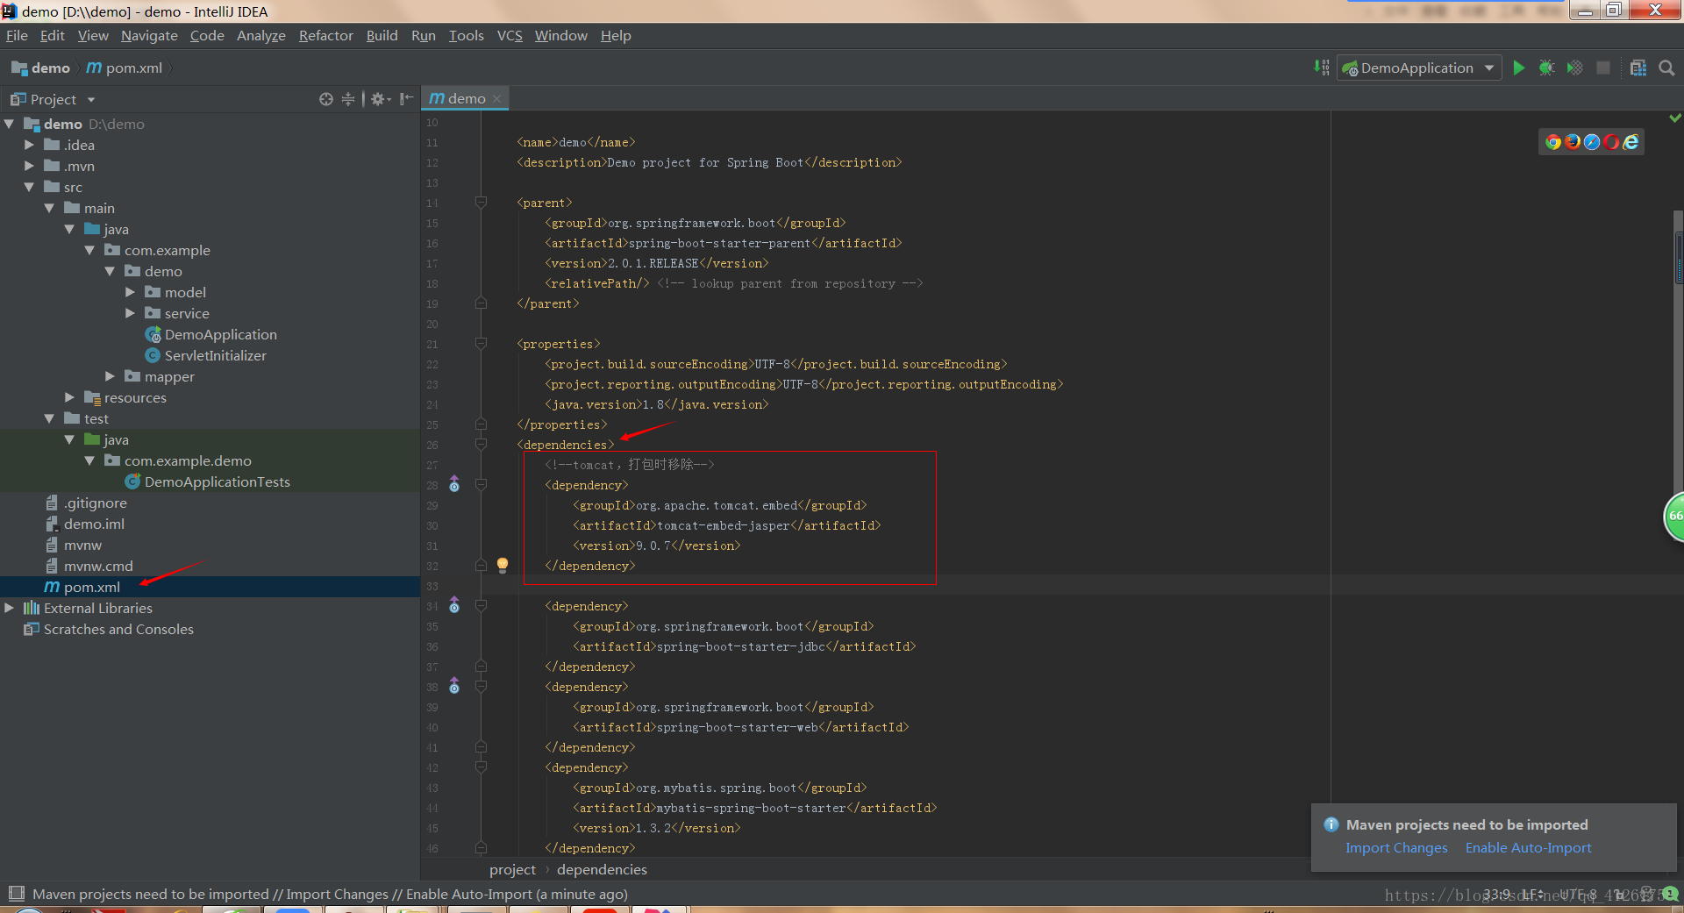1684x913 pixels.
Task: Run DemoApplication with the green play button
Action: click(x=1519, y=68)
